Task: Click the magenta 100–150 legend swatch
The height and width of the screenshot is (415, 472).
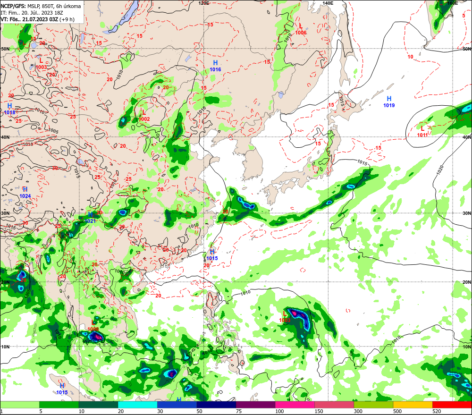Action: pos(295,405)
